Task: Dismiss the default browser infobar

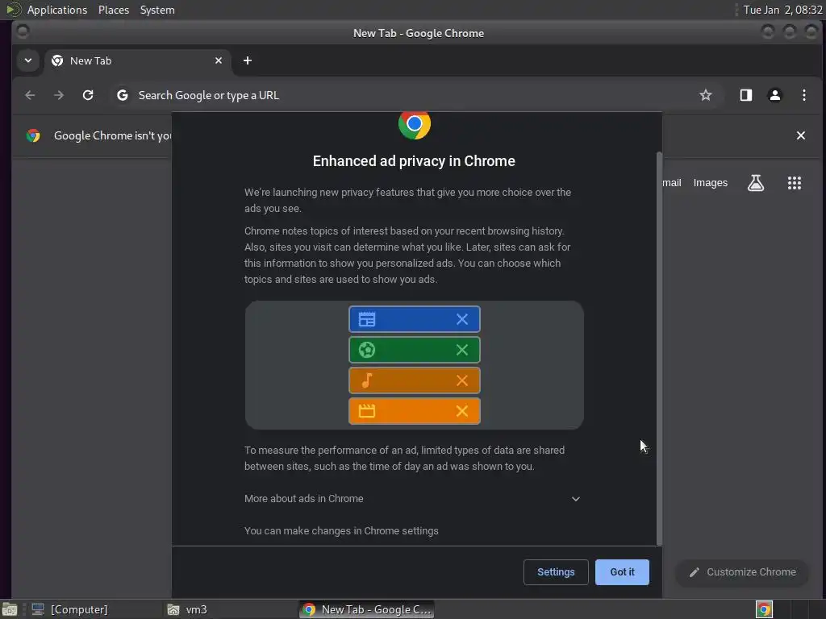Action: [801, 135]
